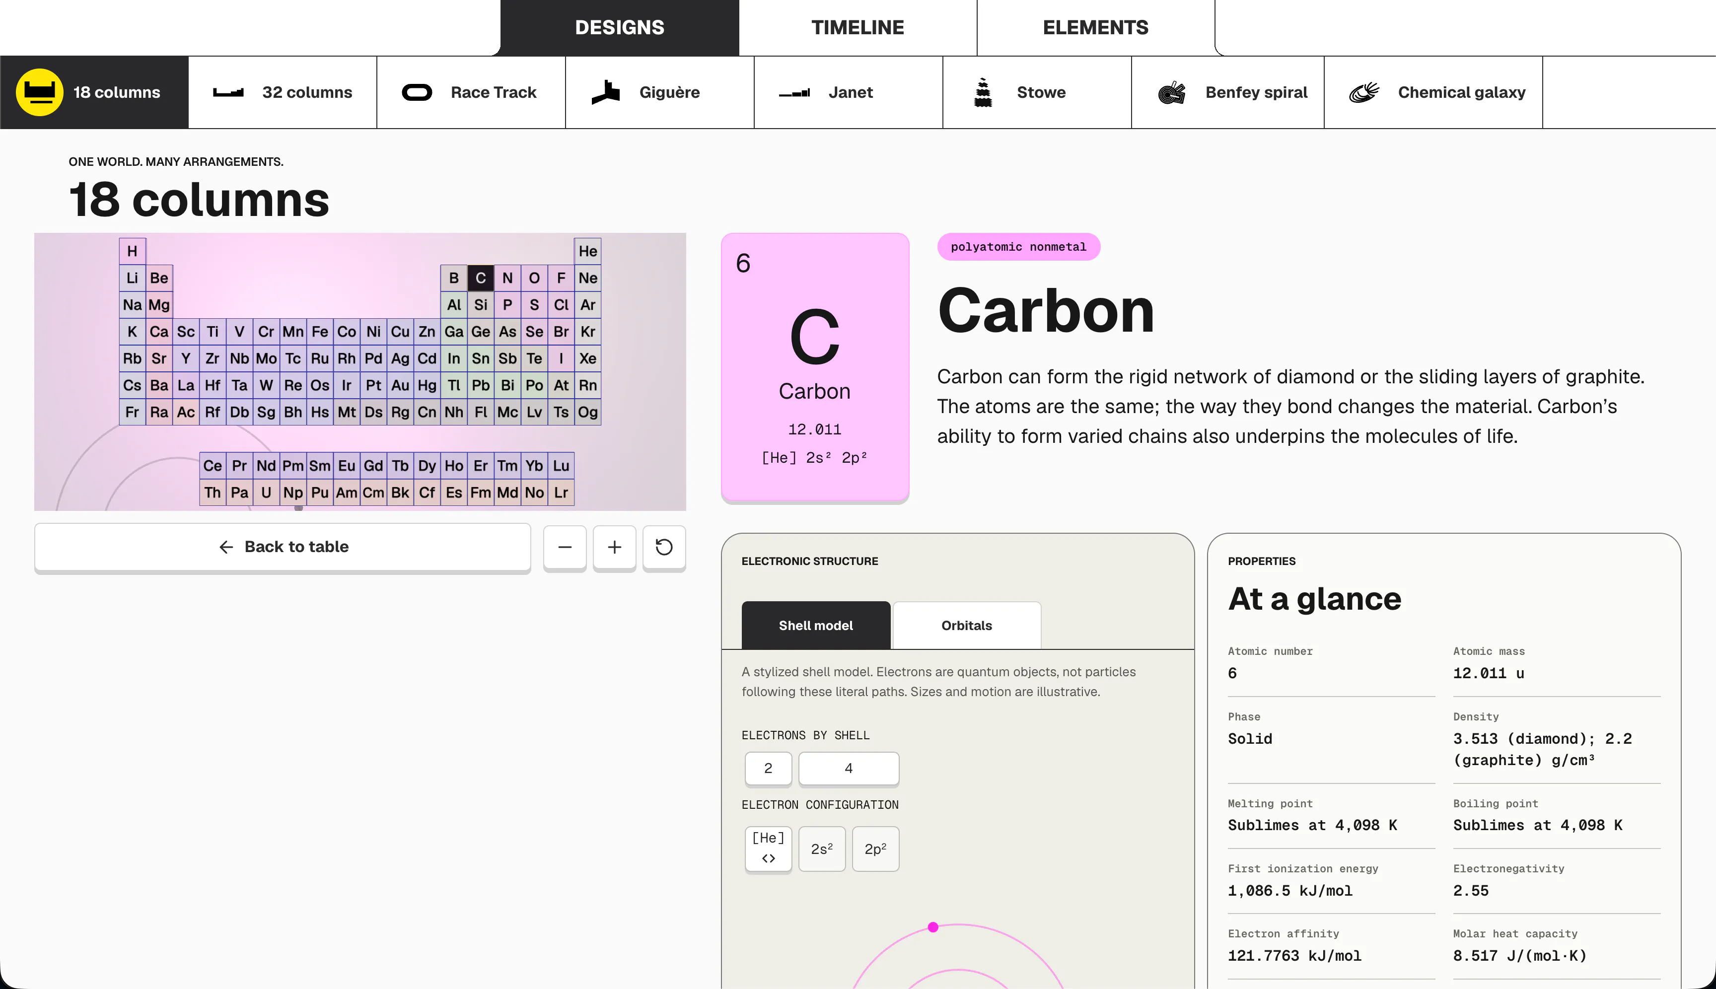Pick the Li cell in the table
Image resolution: width=1716 pixels, height=989 pixels.
(x=133, y=278)
